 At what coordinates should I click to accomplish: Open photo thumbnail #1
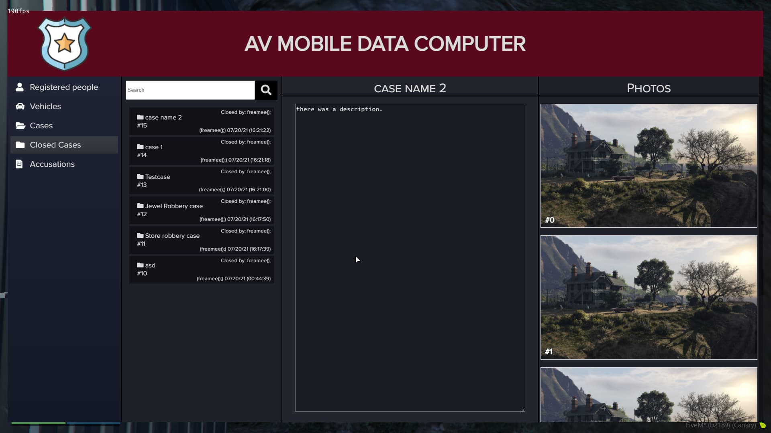pos(649,297)
